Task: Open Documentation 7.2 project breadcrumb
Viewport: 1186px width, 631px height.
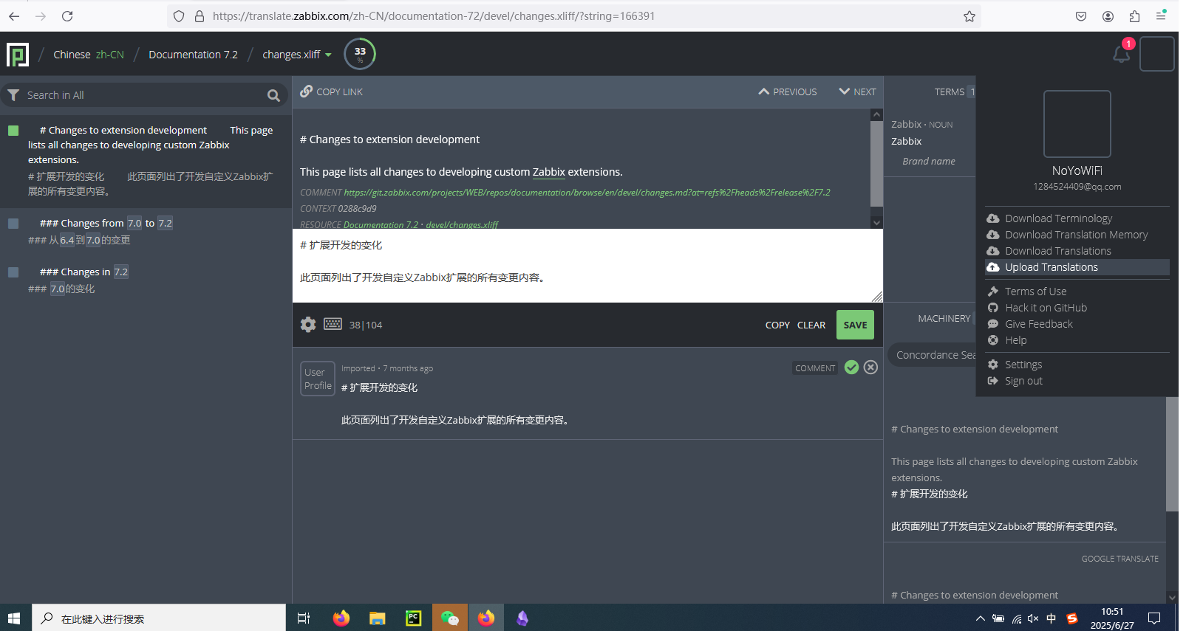Action: (193, 55)
